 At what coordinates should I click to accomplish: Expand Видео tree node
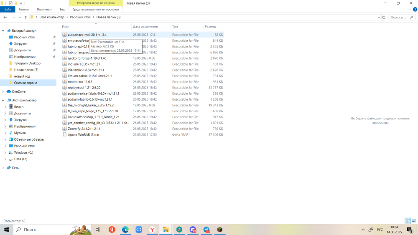click(5, 107)
